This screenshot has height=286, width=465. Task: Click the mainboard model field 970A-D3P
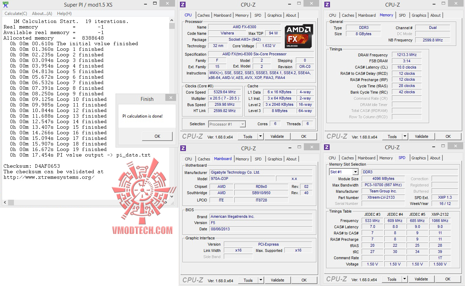(x=242, y=178)
